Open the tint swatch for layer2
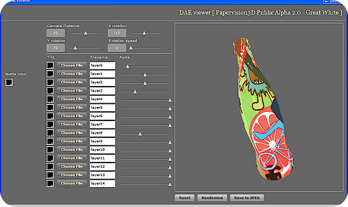 50,82
